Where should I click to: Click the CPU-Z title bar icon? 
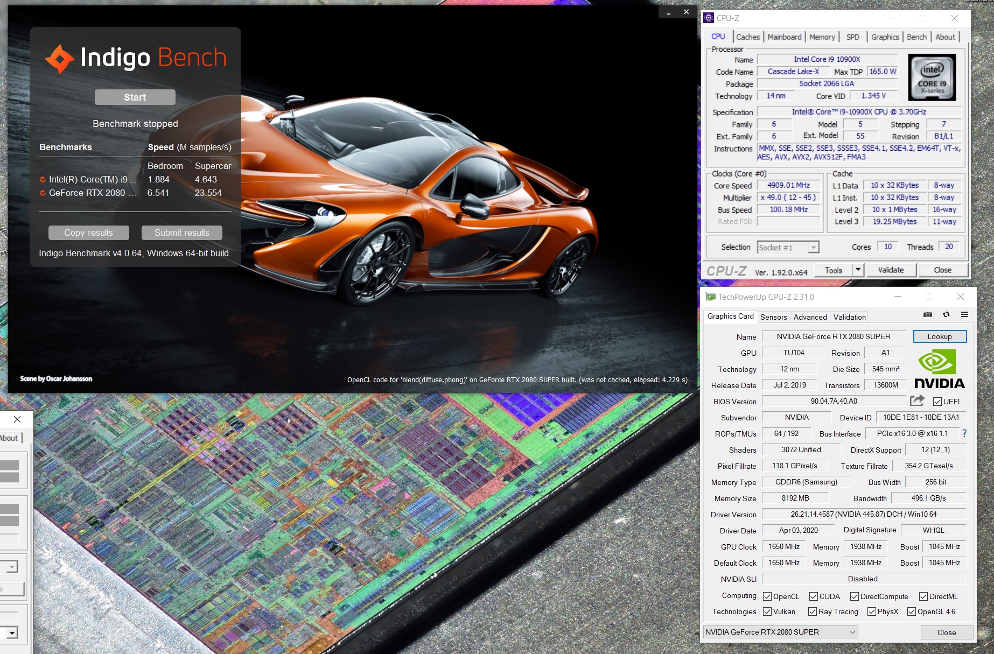709,18
